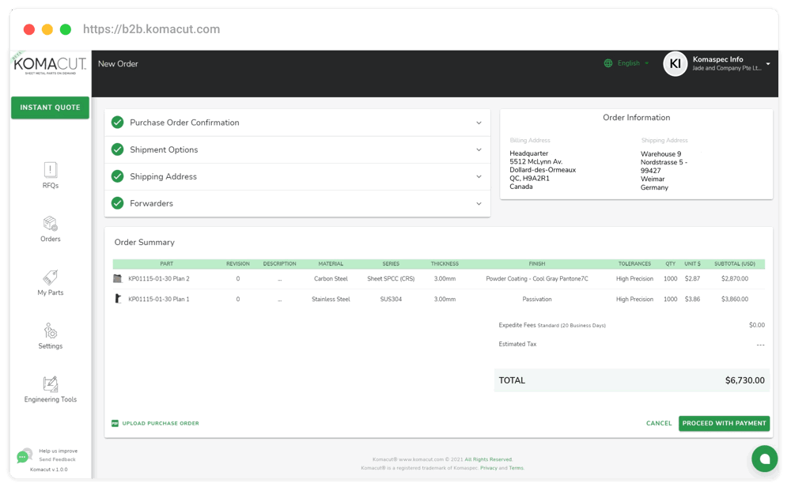Select RFQs menu label

click(51, 186)
